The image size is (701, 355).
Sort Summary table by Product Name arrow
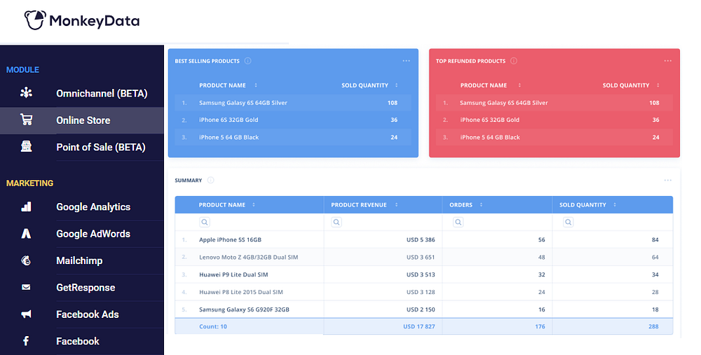click(254, 205)
